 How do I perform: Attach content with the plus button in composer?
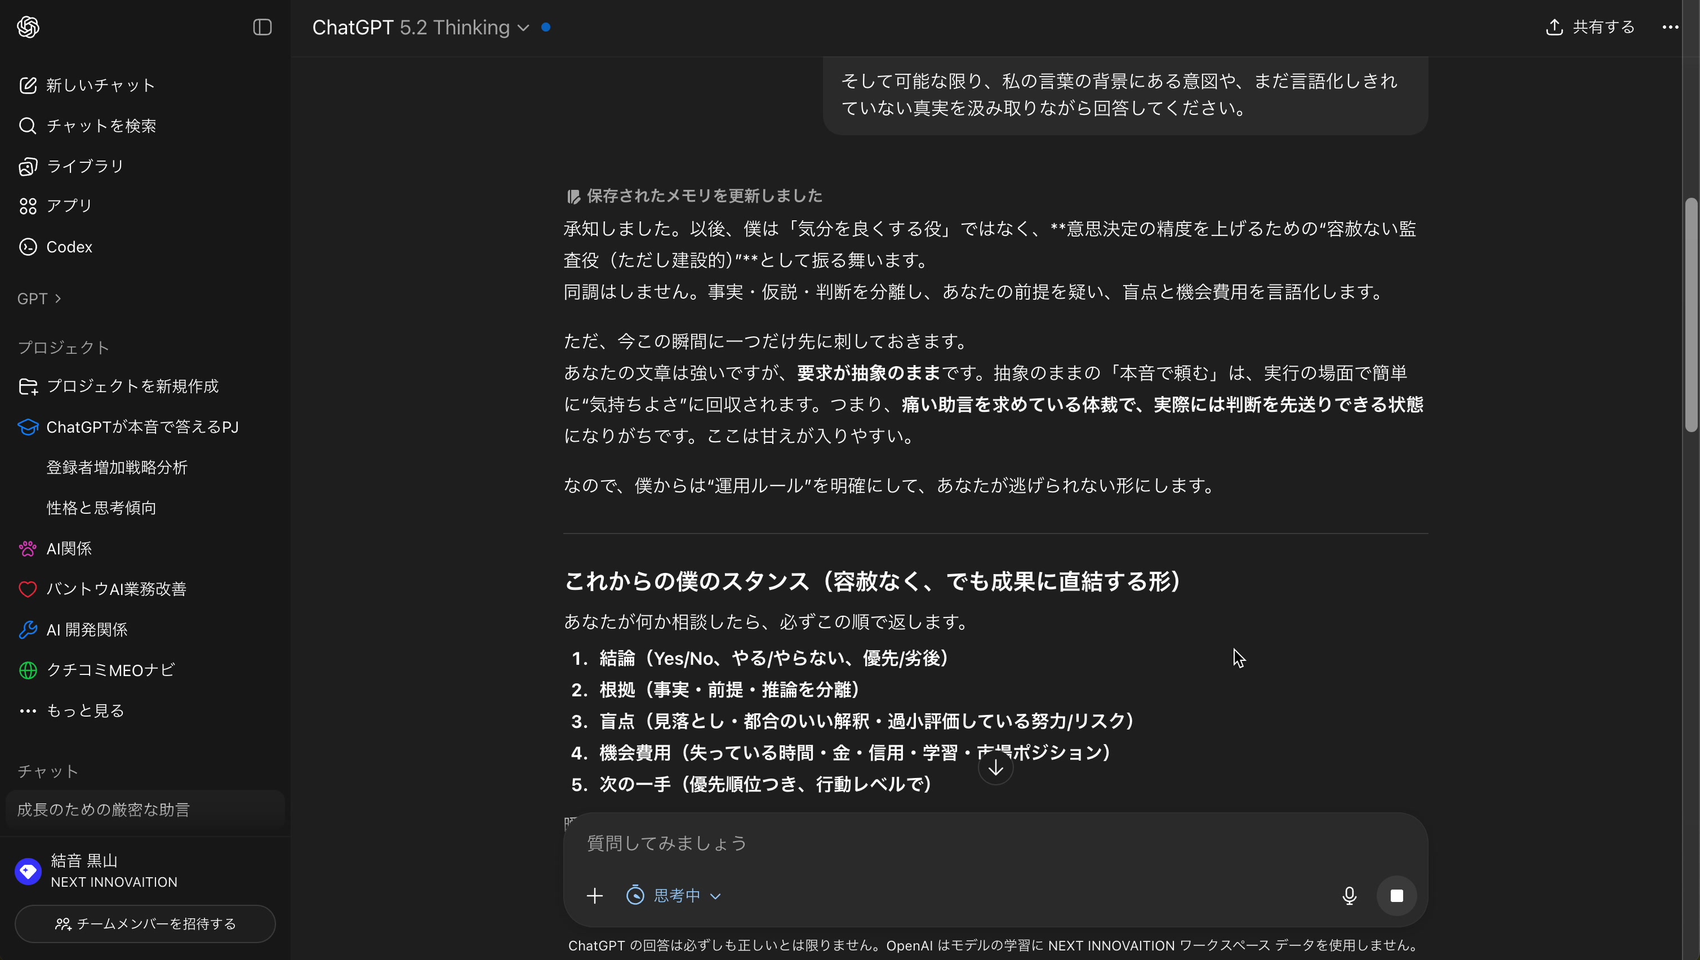[595, 895]
